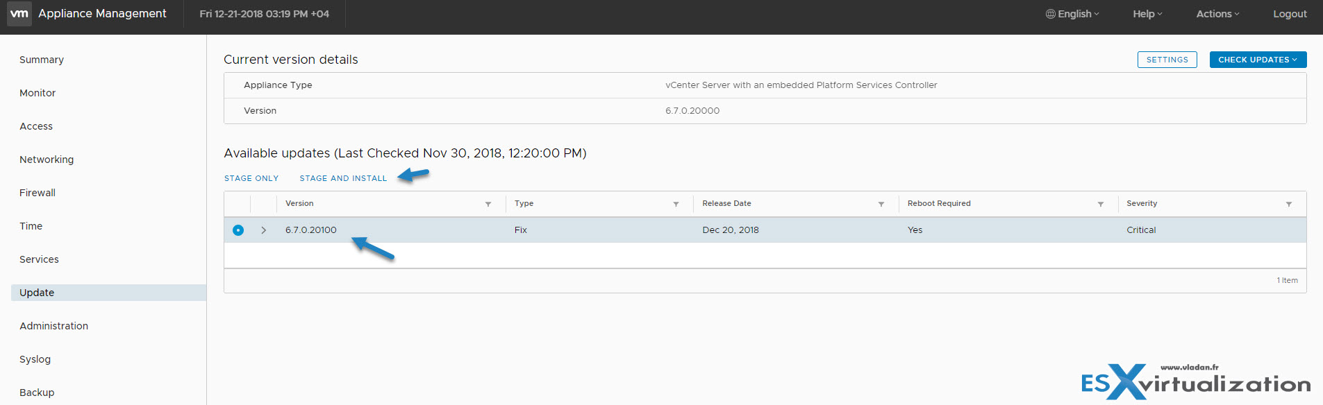This screenshot has height=405, width=1323.
Task: Click the Critical severity cell in update row
Action: tap(1141, 230)
